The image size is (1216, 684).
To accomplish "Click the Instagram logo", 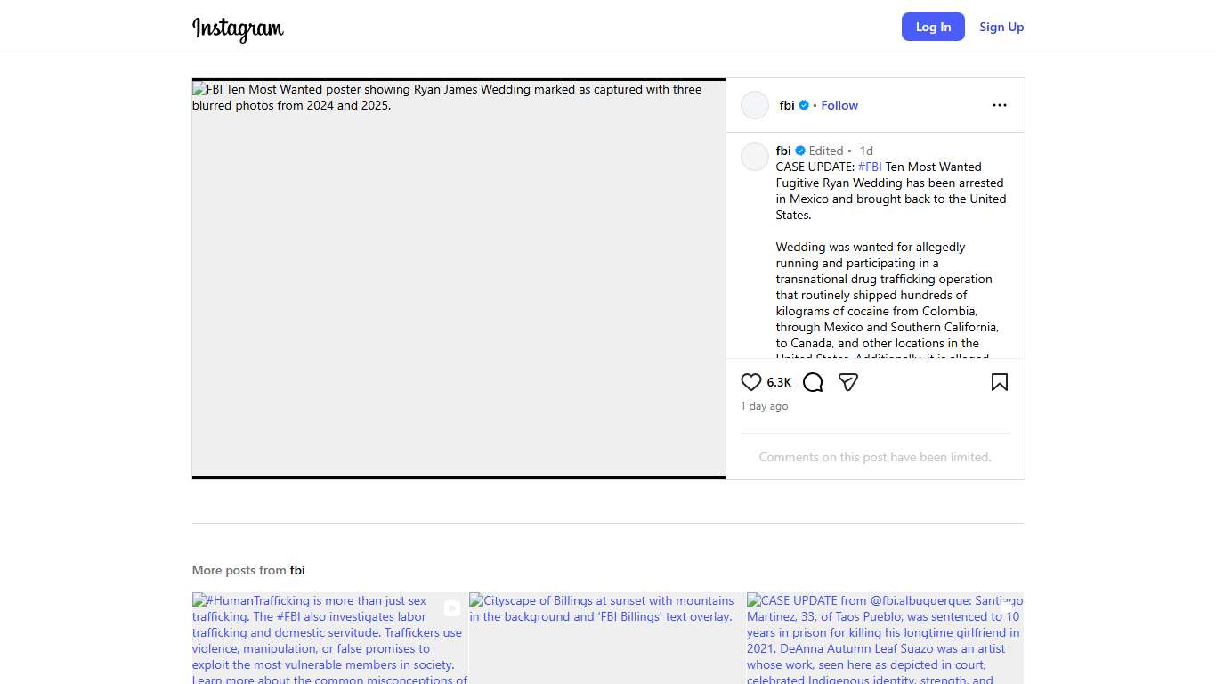I will coord(238,28).
